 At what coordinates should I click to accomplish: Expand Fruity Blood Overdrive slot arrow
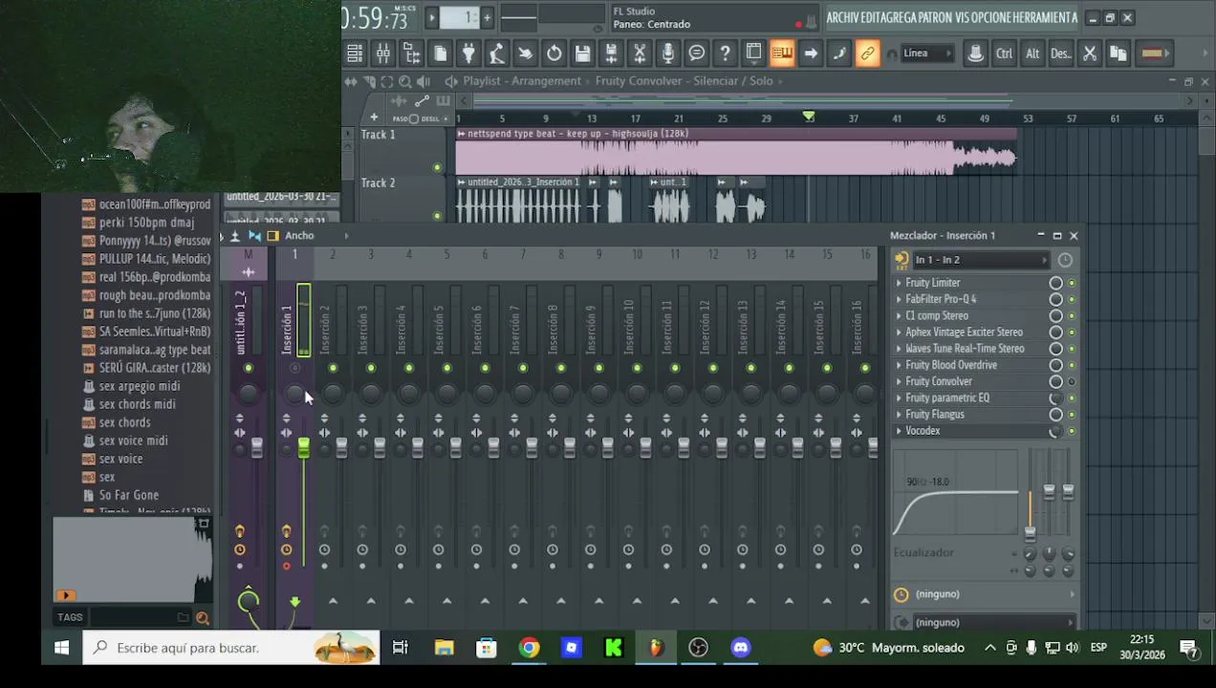899,365
